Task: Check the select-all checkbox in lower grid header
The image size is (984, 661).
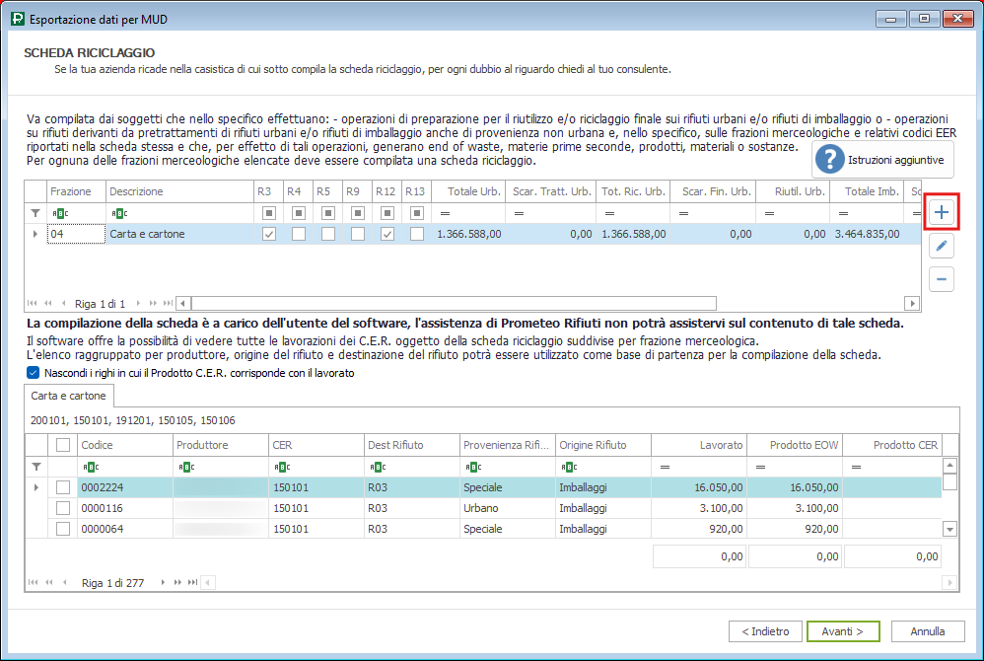Action: click(x=63, y=444)
